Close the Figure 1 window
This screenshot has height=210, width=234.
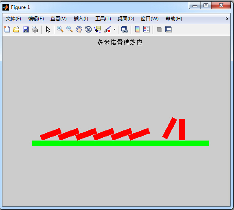pyautogui.click(x=221, y=6)
